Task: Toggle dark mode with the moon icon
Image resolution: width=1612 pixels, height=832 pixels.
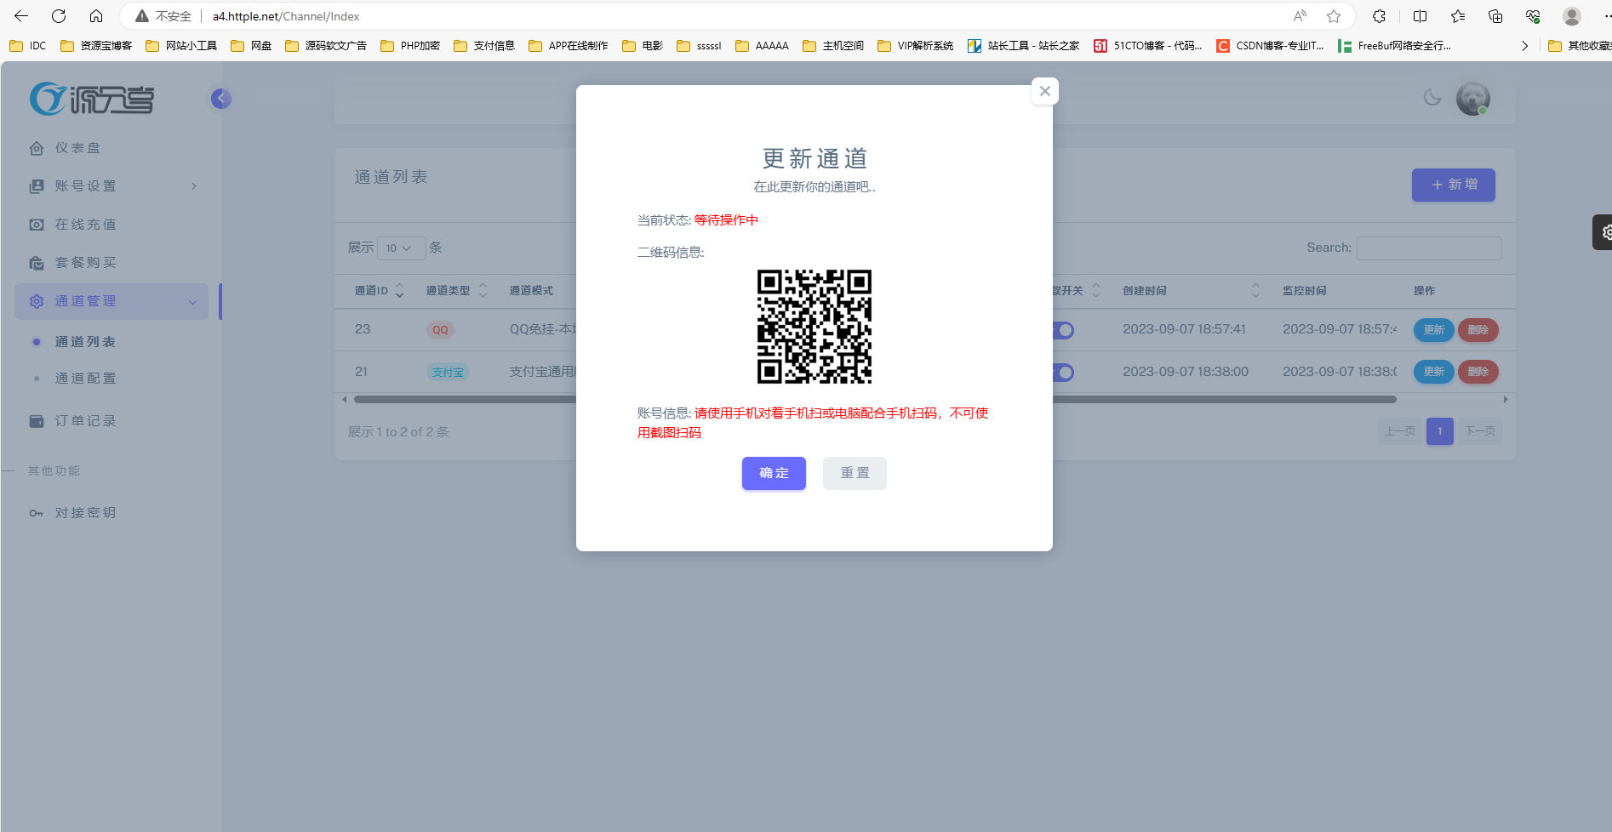Action: (x=1432, y=98)
